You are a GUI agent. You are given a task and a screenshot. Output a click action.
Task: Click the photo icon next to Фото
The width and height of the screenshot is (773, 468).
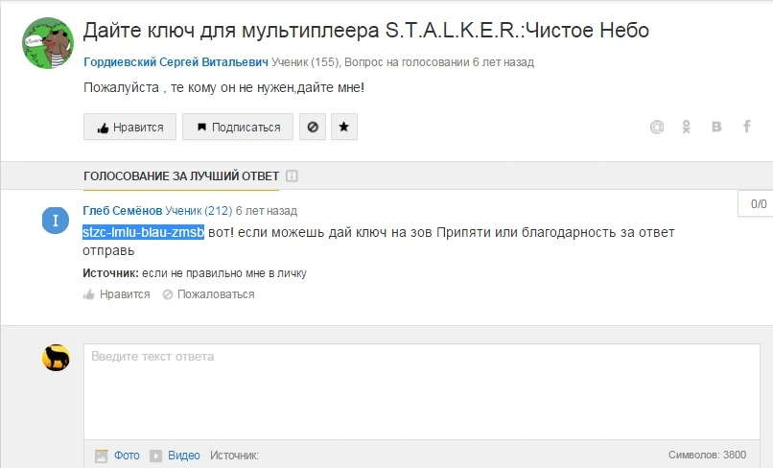[x=101, y=456]
